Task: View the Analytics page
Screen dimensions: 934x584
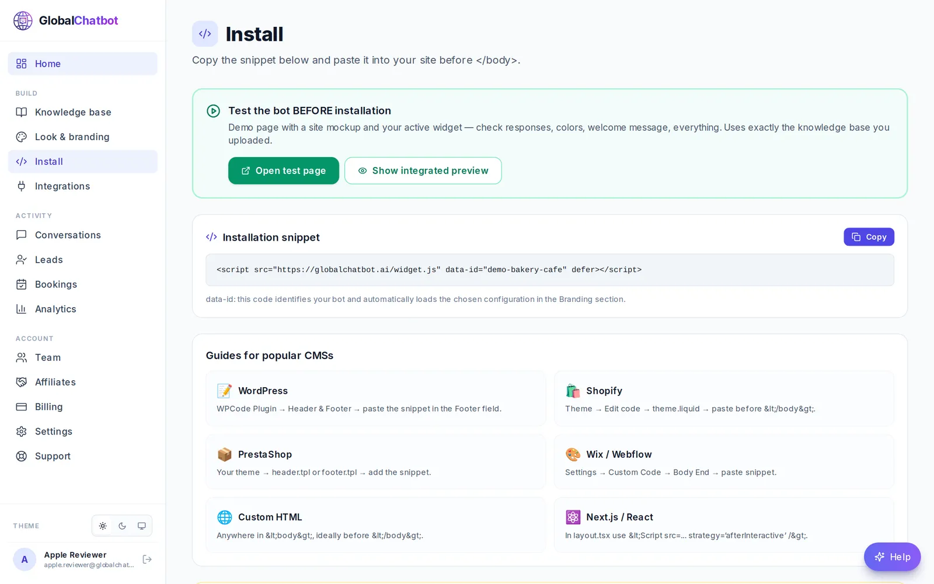Action: pyautogui.click(x=82, y=309)
